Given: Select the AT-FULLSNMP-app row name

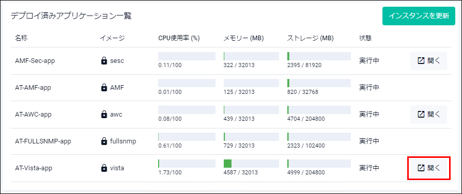Looking at the screenshot, I should 43,141.
